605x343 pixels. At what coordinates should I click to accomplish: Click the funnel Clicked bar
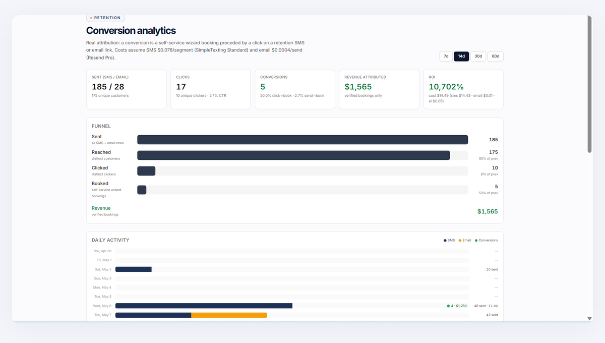[146, 171]
